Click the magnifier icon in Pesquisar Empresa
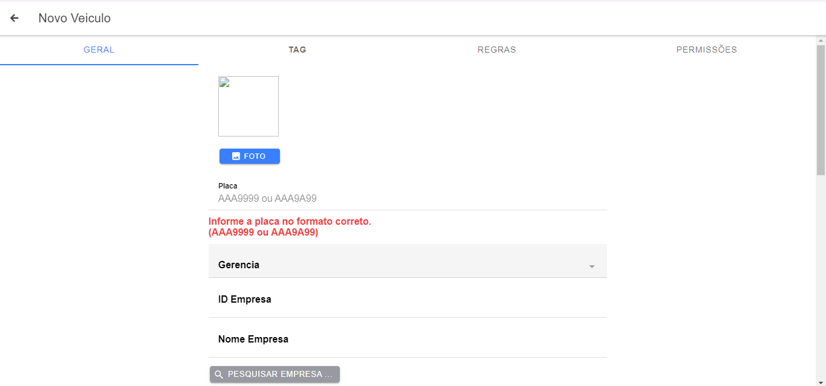Screen dimensions: 826x386 [219, 375]
